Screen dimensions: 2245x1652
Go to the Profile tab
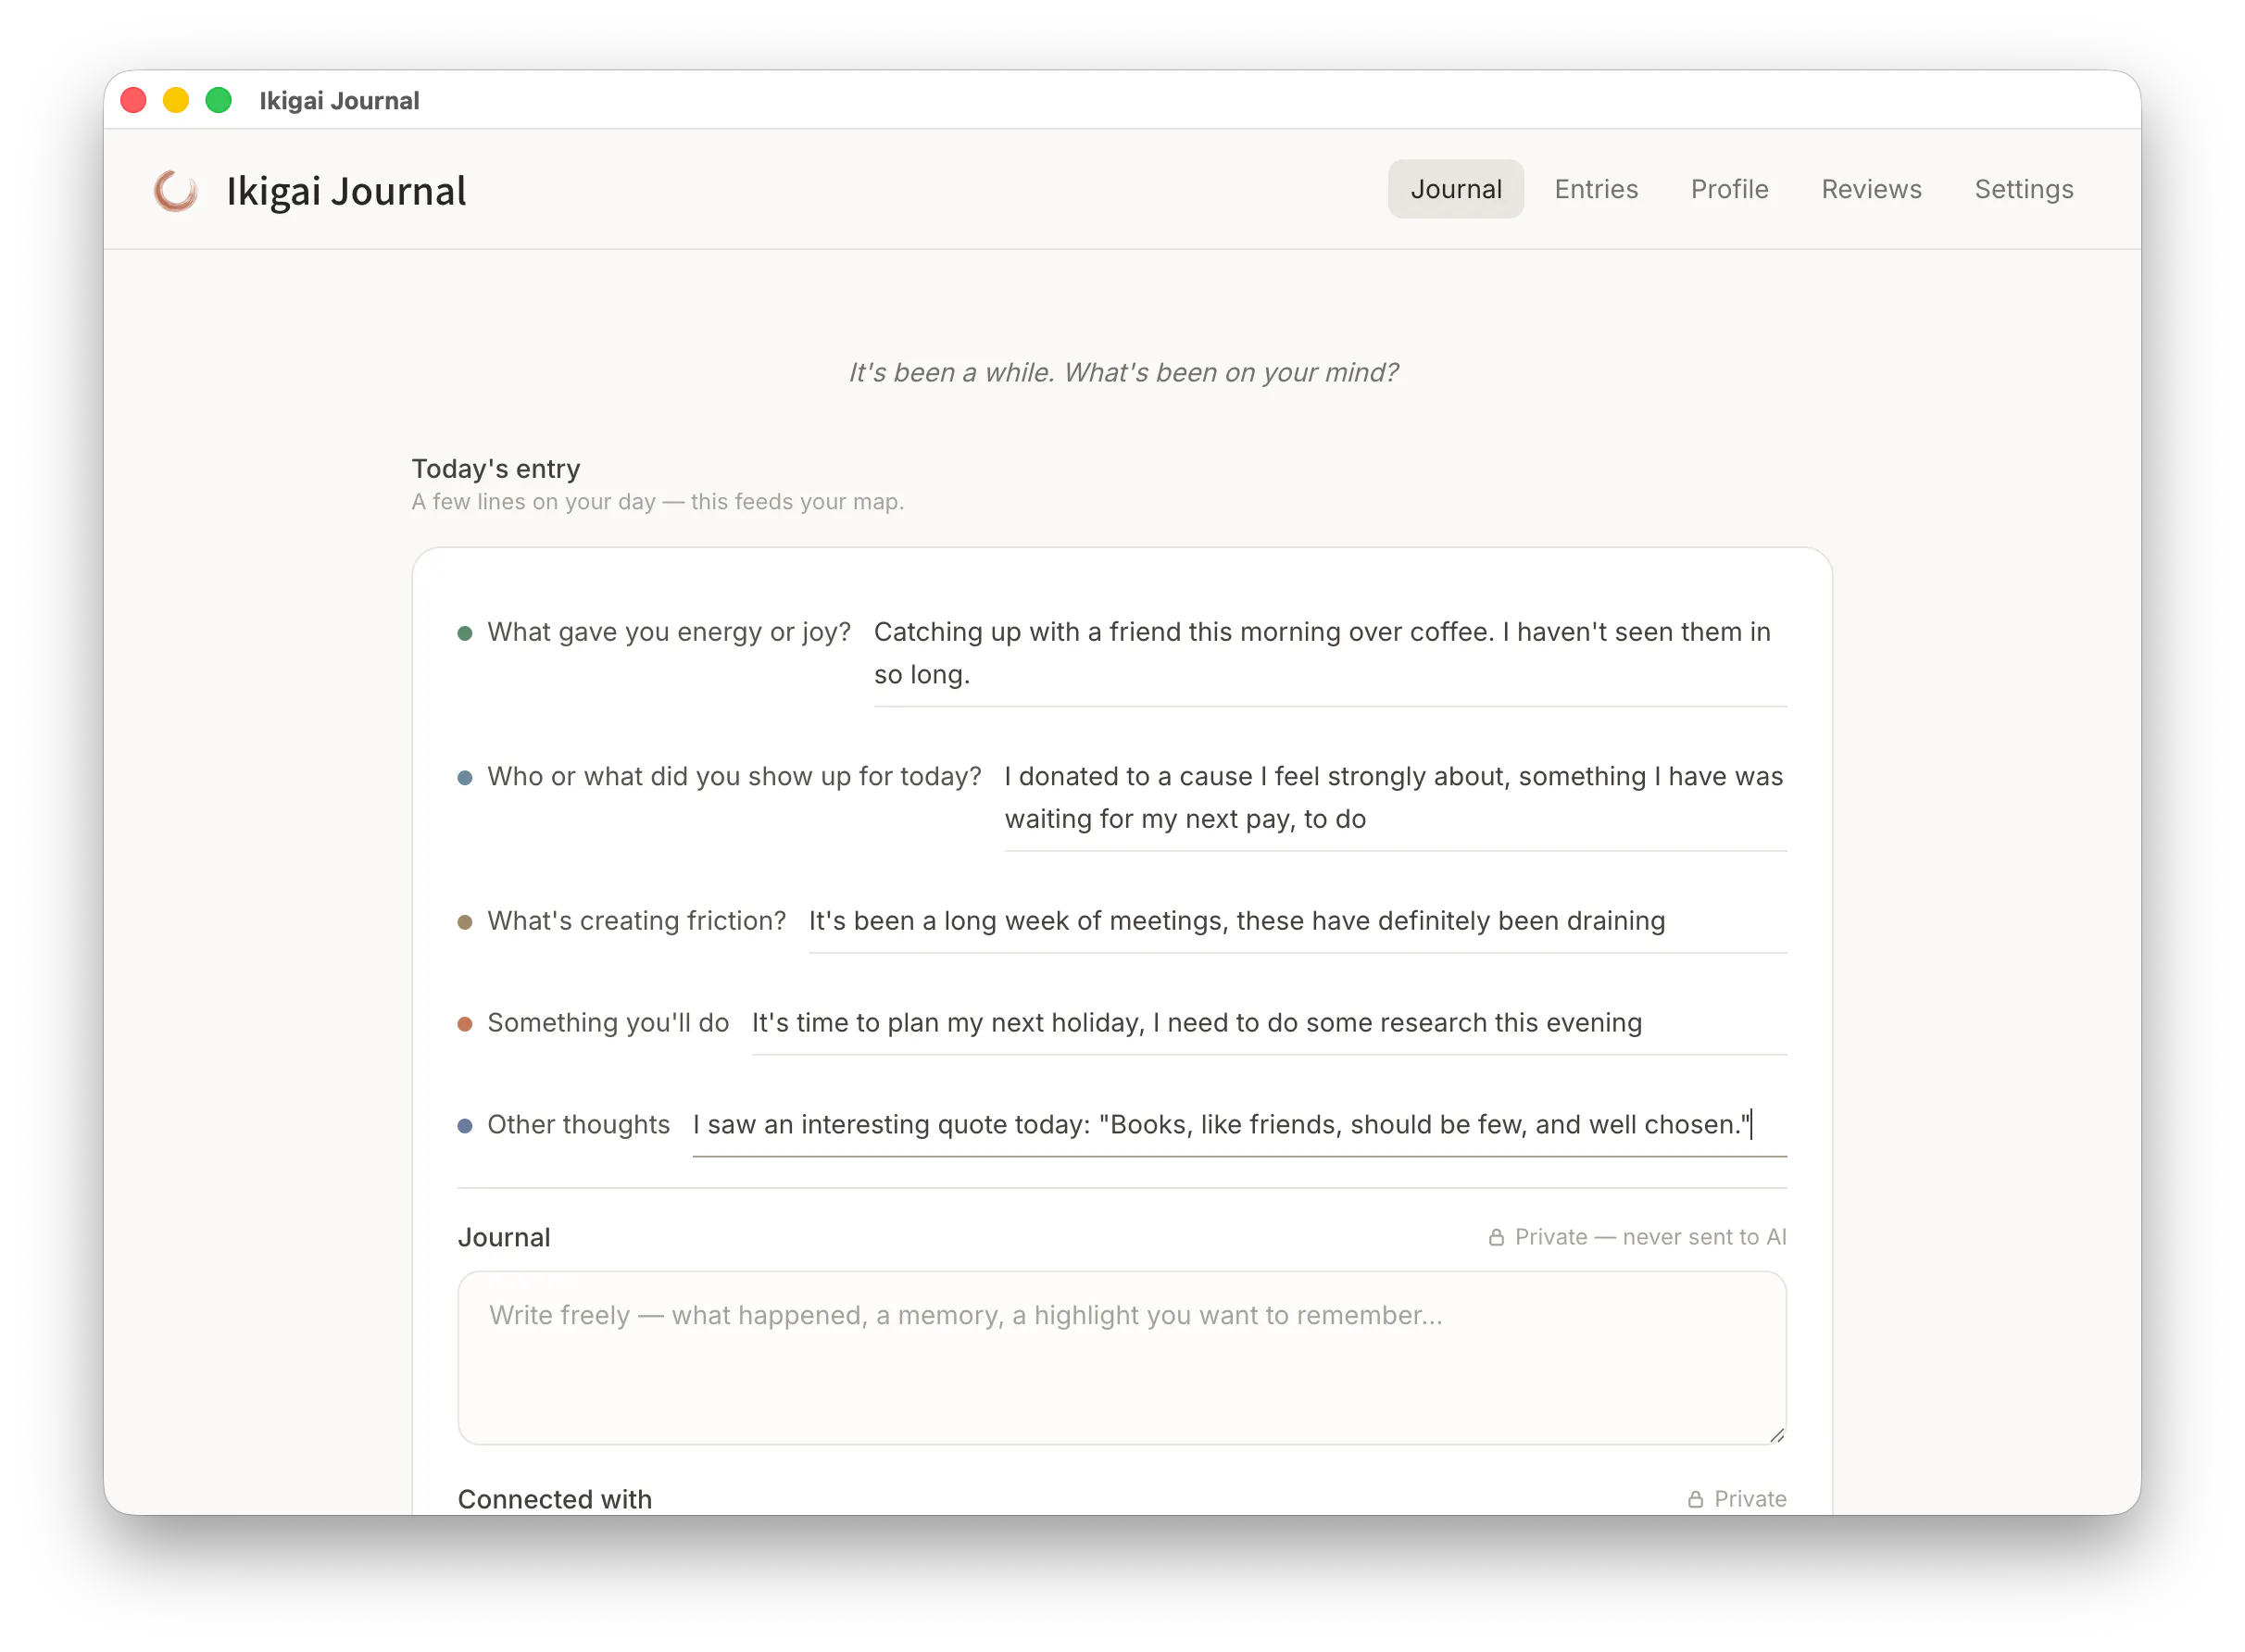1729,189
